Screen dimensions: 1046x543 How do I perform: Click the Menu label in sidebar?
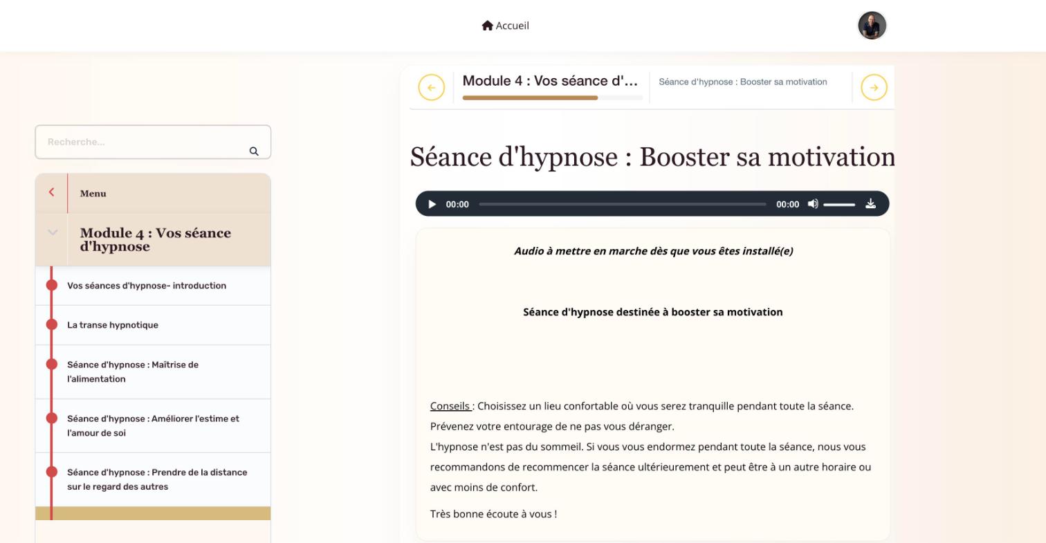point(93,194)
